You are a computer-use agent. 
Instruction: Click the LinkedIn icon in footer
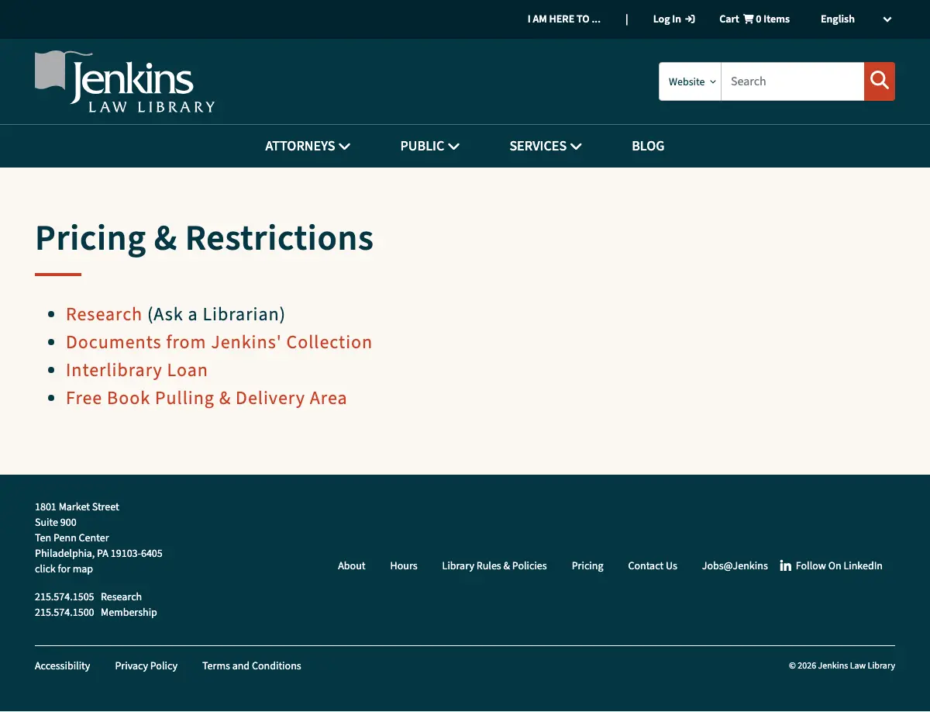(786, 565)
